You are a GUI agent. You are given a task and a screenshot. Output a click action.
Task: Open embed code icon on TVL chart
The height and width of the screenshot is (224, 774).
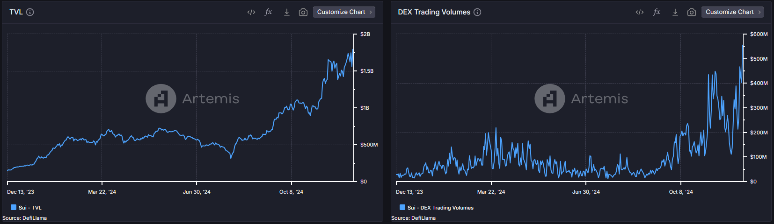251,12
